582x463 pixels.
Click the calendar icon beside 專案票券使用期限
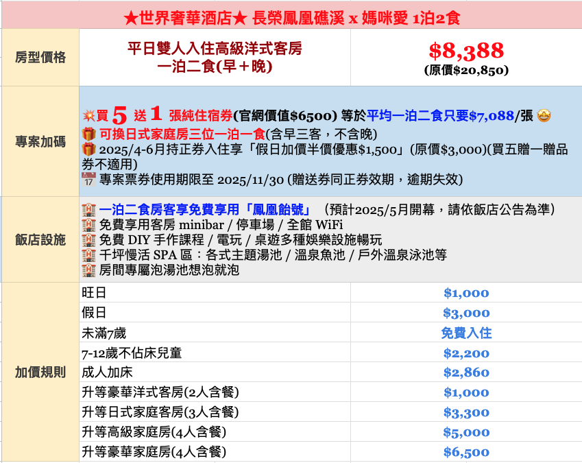(x=88, y=180)
